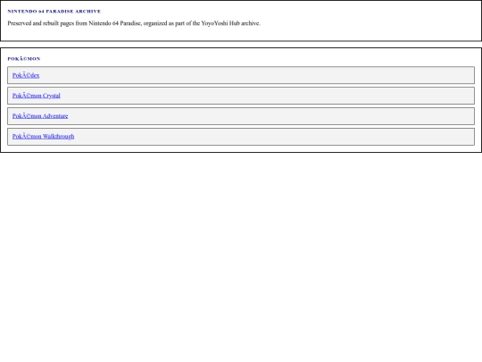The height and width of the screenshot is (362, 482).
Task: Click the Pokémon section heading
Action: pyautogui.click(x=24, y=59)
